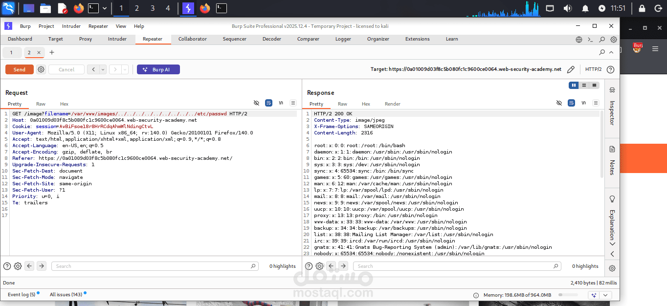Open Repeater request settings gear beside Send
The width and height of the screenshot is (667, 306).
point(41,69)
